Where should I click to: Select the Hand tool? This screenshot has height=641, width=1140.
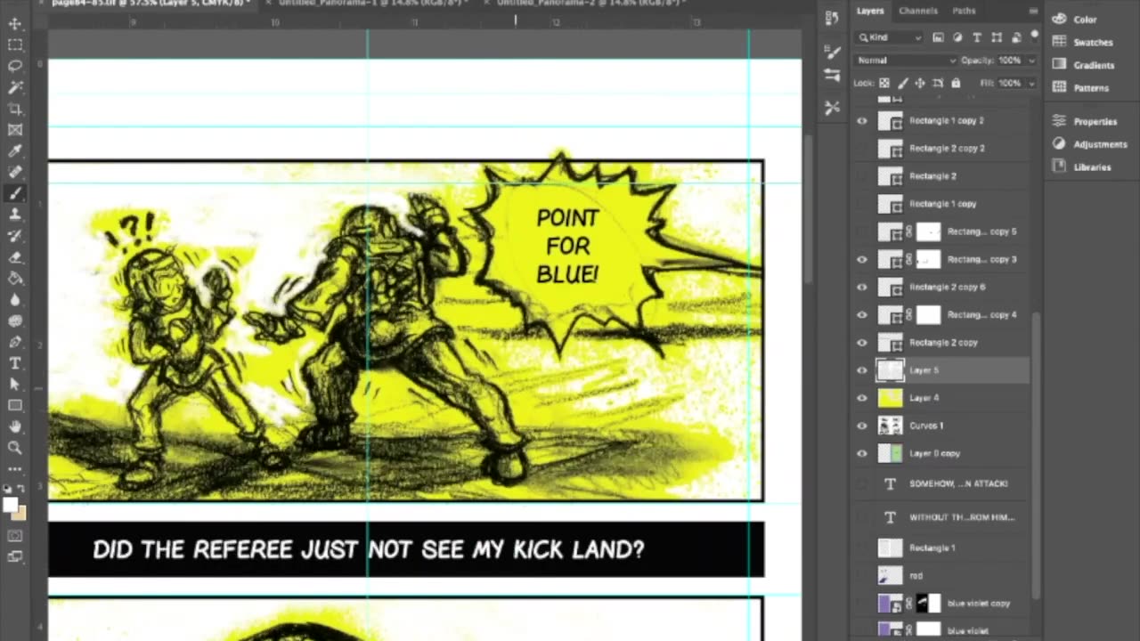[x=15, y=427]
